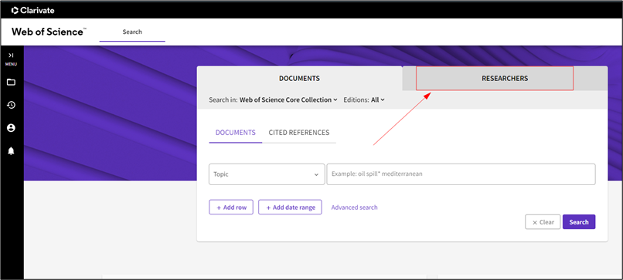
Task: Click the Clarivate logo
Action: pos(32,10)
